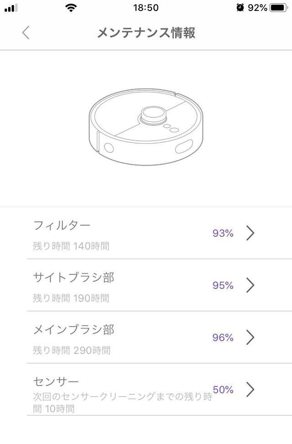The image size is (292, 444).
Task: Tap the filter 93% value
Action: (223, 233)
